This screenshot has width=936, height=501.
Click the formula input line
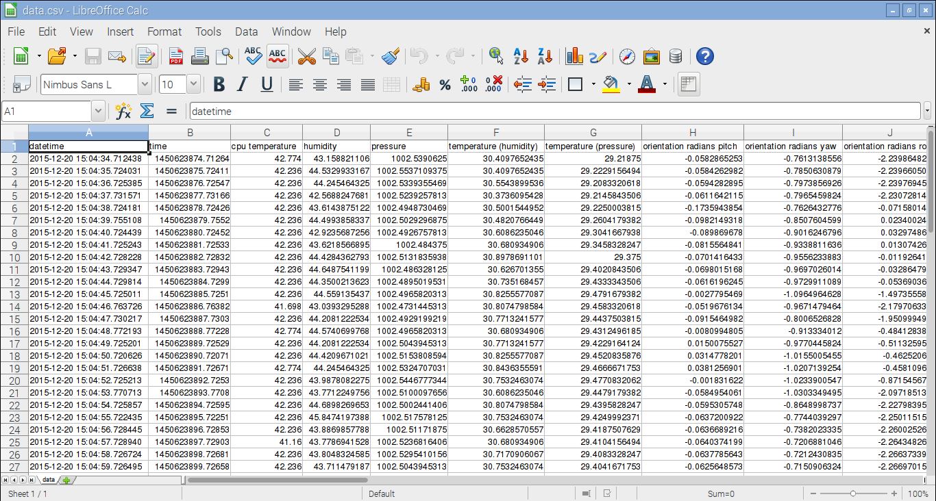(x=554, y=111)
